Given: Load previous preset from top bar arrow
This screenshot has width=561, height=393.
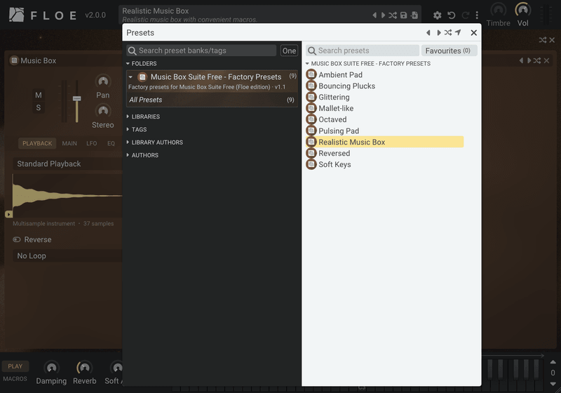Looking at the screenshot, I should (374, 15).
